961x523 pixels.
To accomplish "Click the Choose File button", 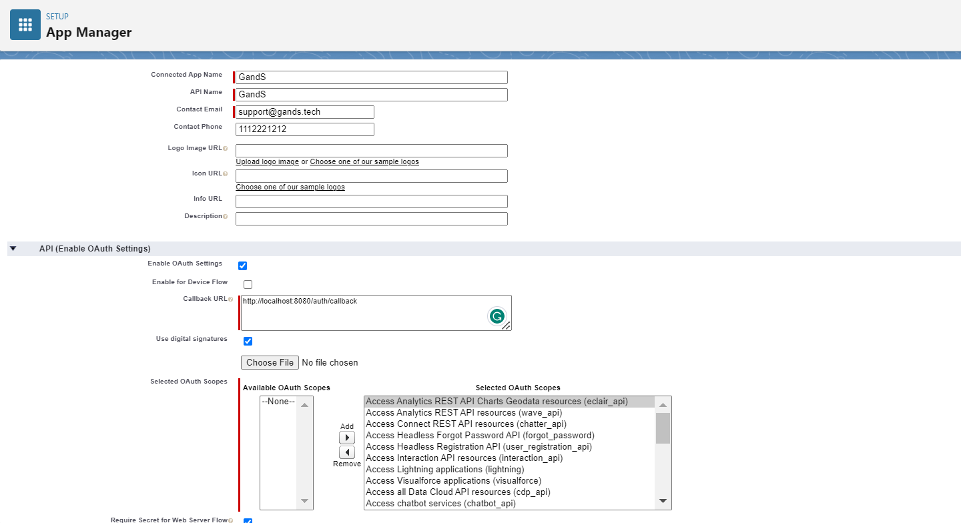I will click(270, 363).
